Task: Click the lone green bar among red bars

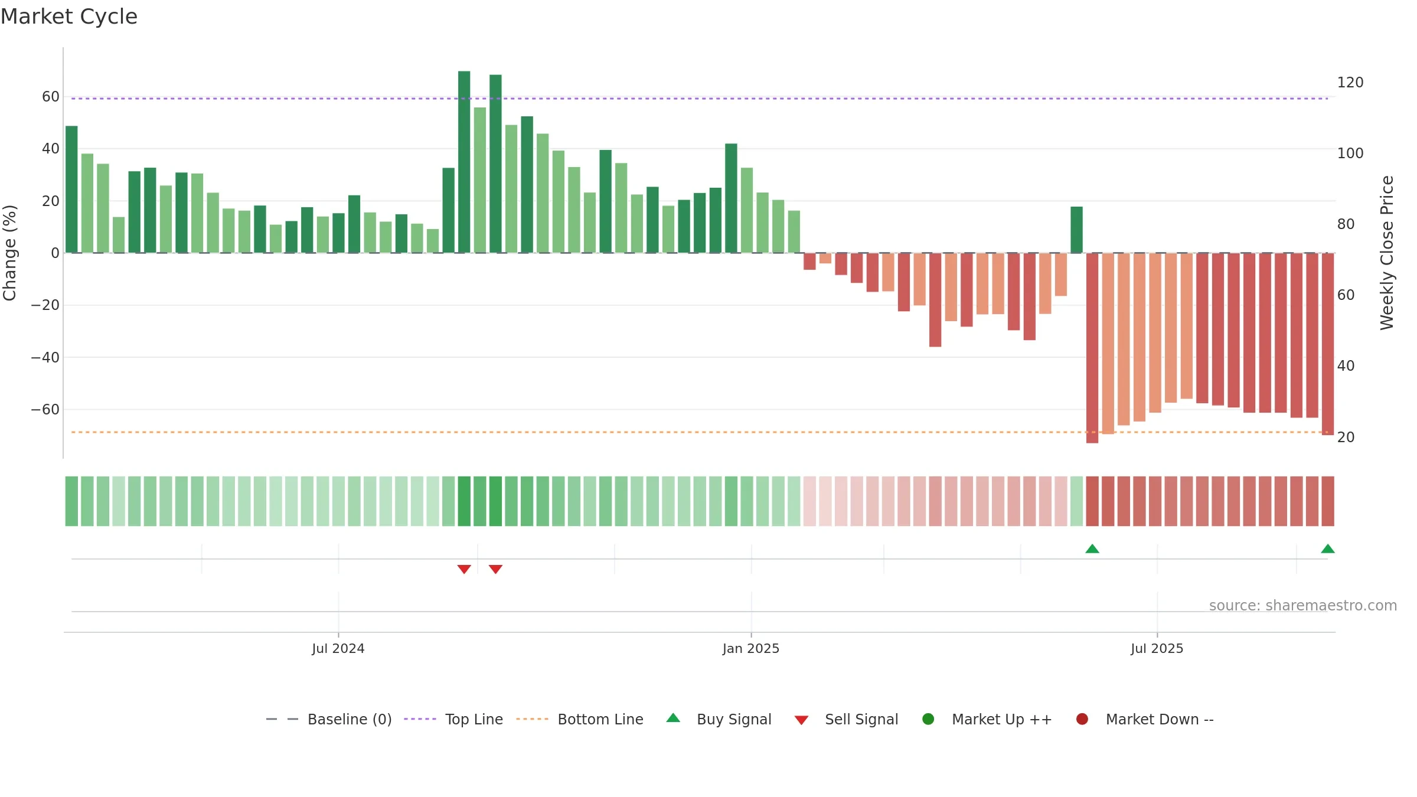Action: [x=1077, y=230]
